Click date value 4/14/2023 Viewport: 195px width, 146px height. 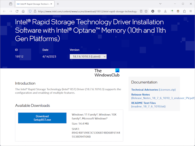pyautogui.click(x=49, y=57)
